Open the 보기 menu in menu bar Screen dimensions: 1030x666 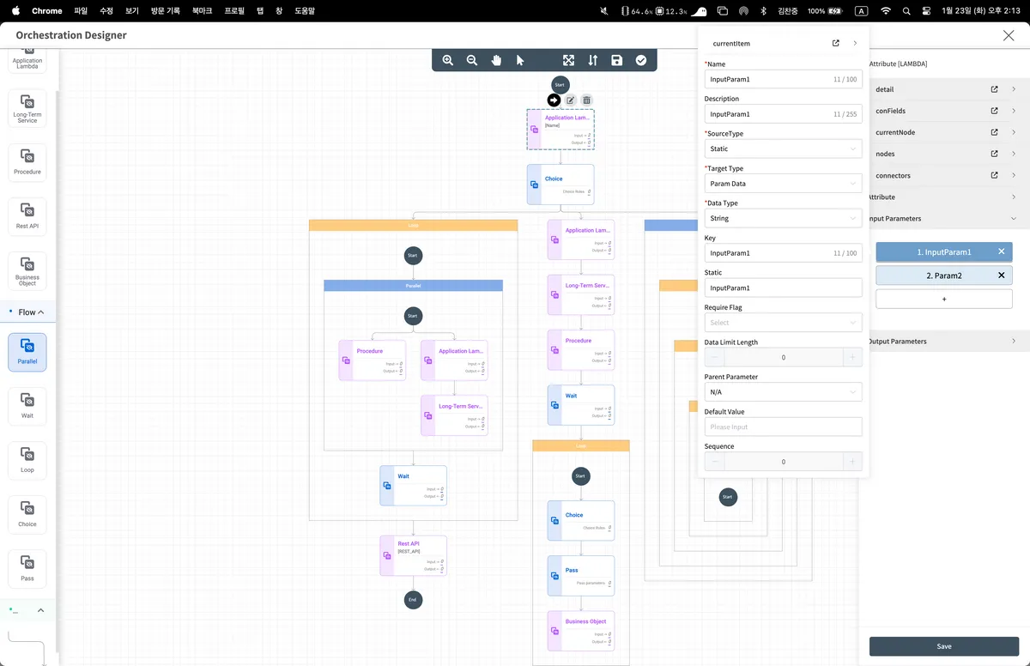click(131, 11)
